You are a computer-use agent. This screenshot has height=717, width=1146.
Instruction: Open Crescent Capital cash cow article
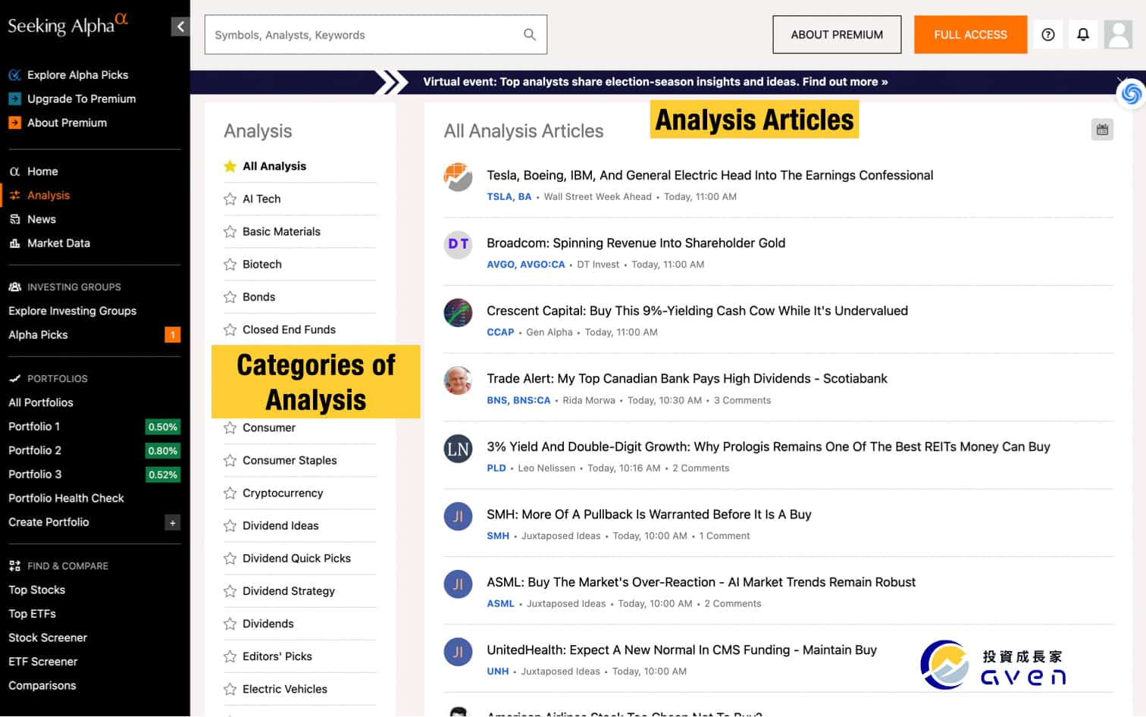(697, 311)
